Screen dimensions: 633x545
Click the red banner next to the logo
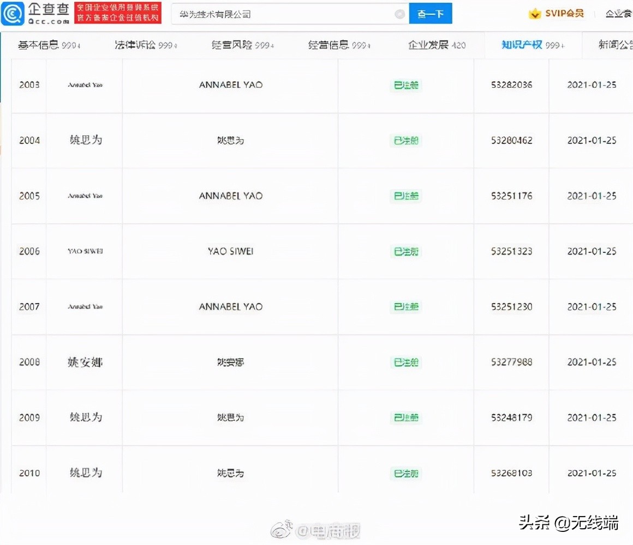[x=118, y=13]
